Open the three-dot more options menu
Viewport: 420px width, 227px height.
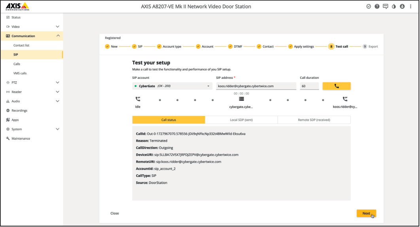tap(411, 6)
